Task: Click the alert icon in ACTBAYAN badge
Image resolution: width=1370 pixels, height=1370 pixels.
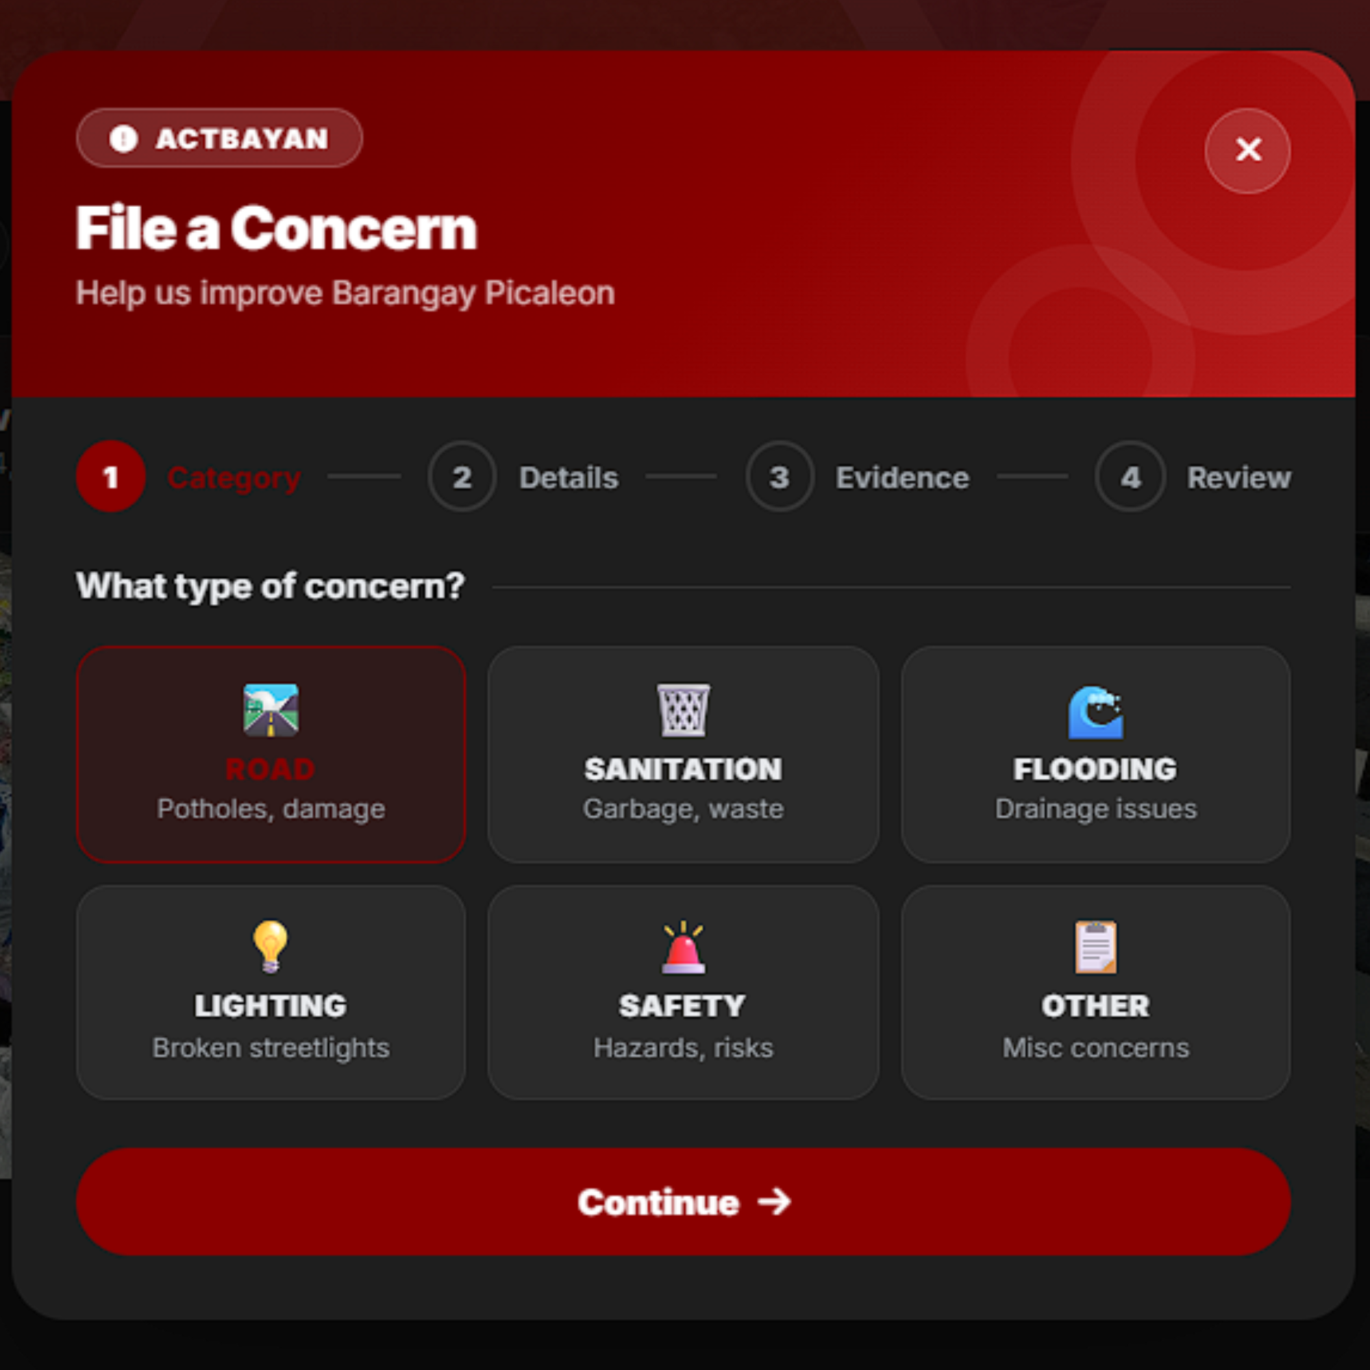Action: click(123, 138)
